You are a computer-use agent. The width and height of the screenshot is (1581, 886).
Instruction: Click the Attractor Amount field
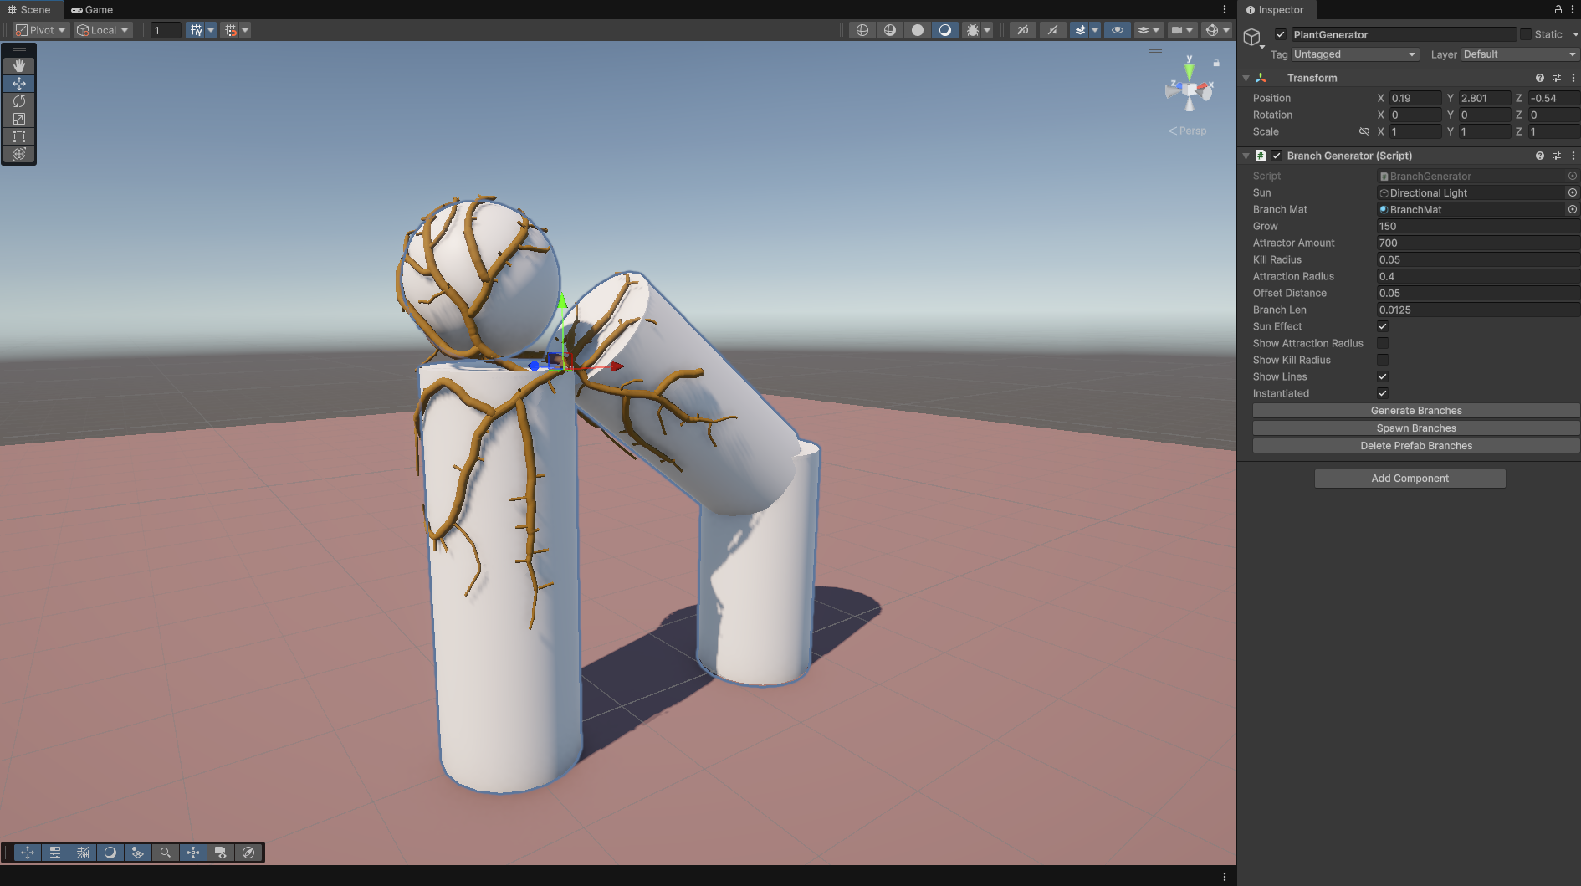pos(1476,243)
